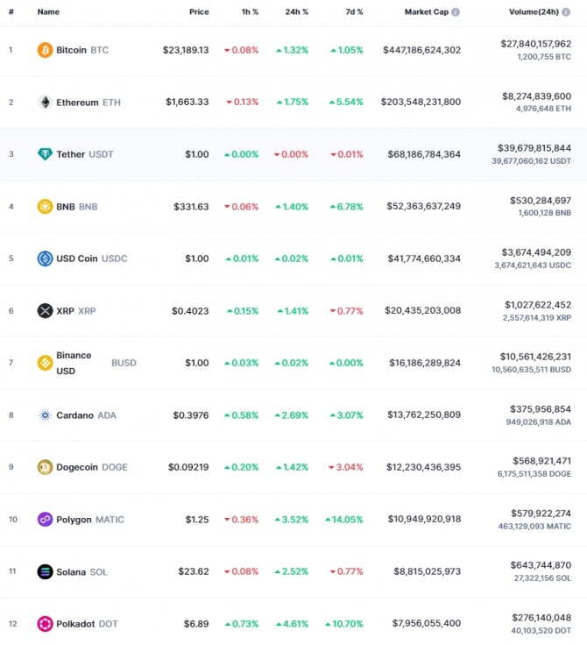Open the Cardano ADA link
587x645 pixels.
pos(86,415)
